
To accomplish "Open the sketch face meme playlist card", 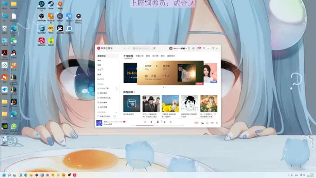I will tap(190, 103).
